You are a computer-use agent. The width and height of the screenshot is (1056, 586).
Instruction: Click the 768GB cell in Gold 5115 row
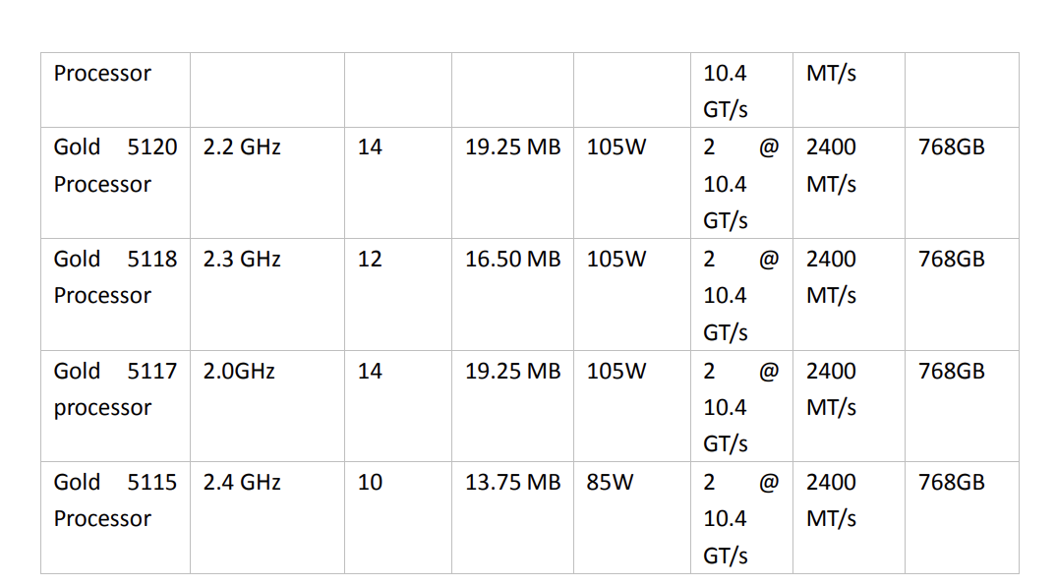point(951,483)
